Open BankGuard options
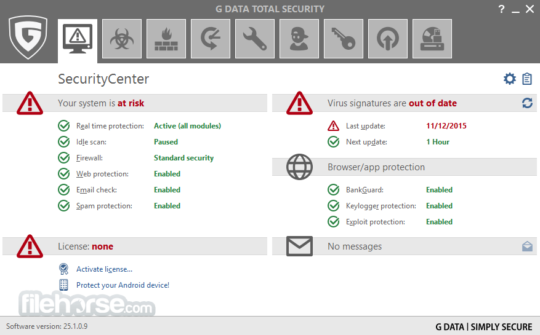 click(365, 190)
